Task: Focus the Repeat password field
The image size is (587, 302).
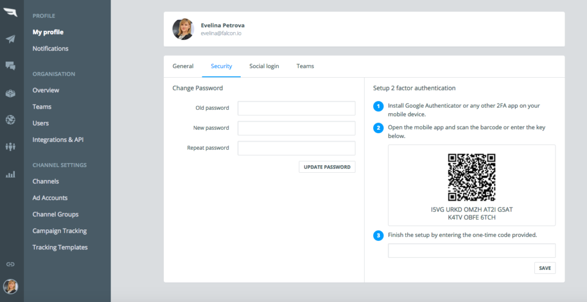Action: (x=296, y=148)
